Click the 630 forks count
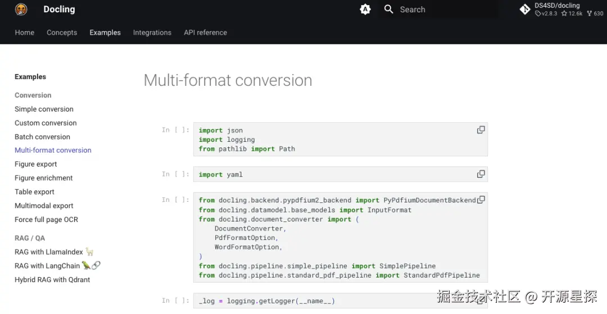 coord(595,13)
